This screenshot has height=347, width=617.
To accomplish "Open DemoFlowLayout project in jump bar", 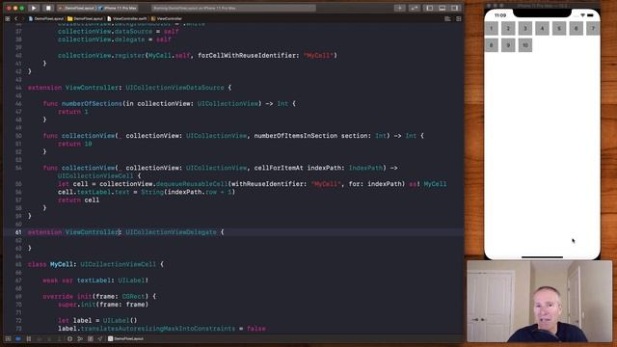I will click(x=46, y=18).
